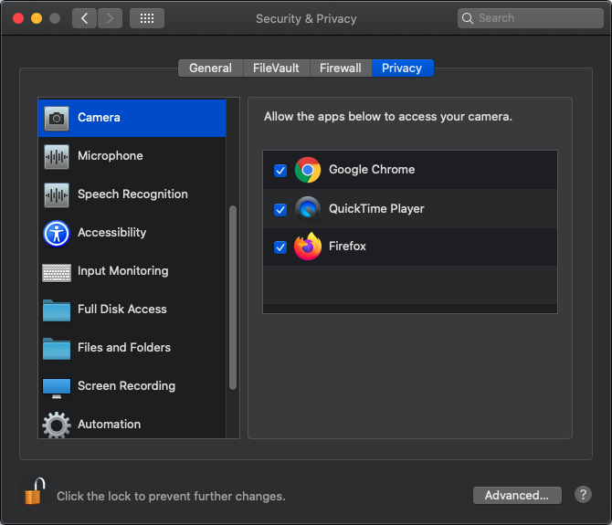Disable camera access for Firefox

280,247
